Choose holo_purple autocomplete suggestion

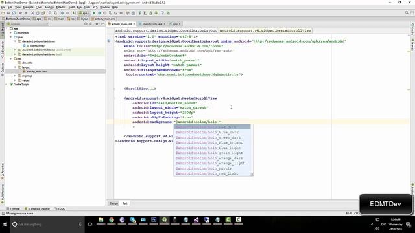[212, 168]
